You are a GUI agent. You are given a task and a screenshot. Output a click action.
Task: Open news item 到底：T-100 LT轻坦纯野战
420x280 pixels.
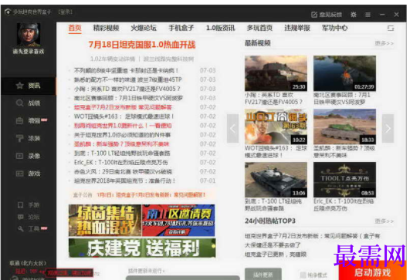(122, 153)
